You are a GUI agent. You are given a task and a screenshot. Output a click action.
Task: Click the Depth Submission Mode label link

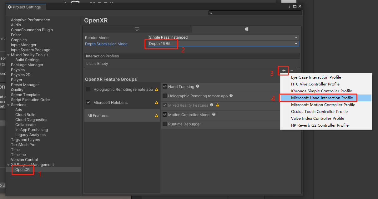pos(106,44)
